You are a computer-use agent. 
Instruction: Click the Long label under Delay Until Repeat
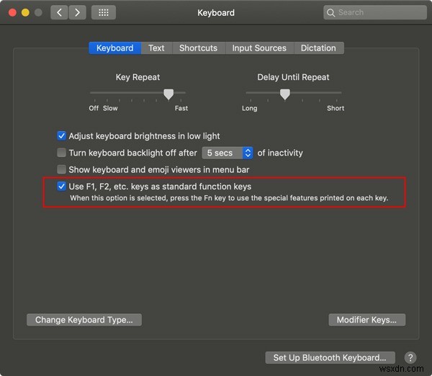coord(250,108)
